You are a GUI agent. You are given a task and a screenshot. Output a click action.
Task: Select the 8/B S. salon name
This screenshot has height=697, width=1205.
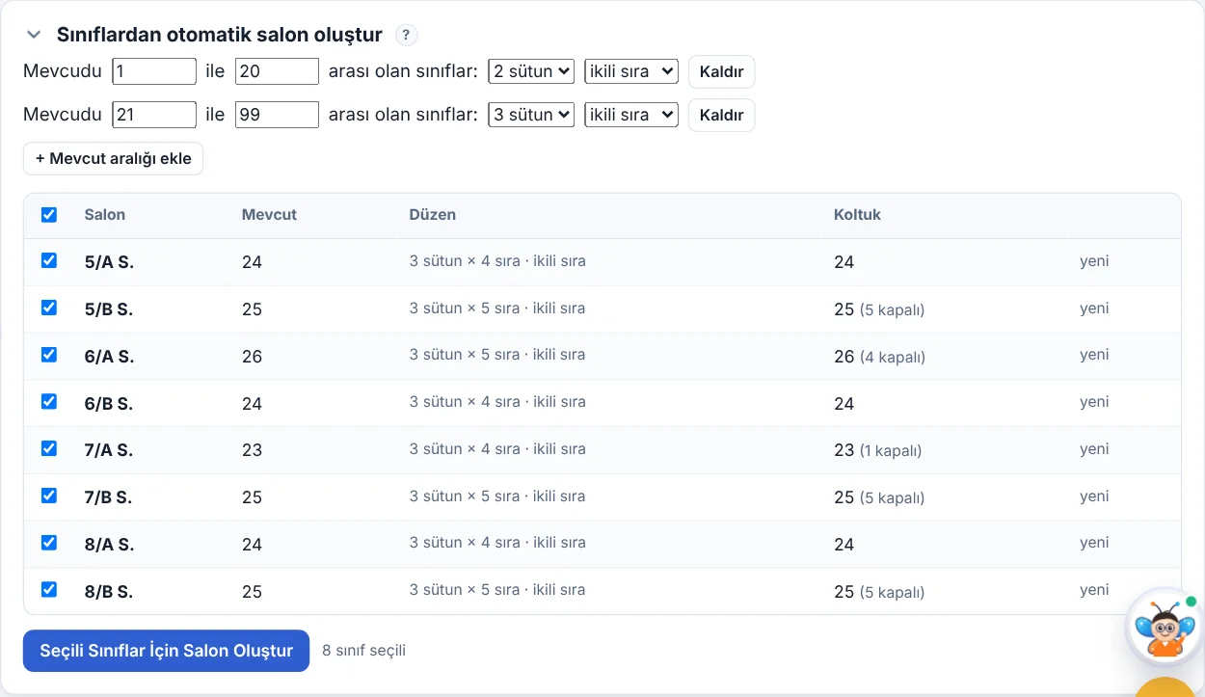tap(109, 592)
